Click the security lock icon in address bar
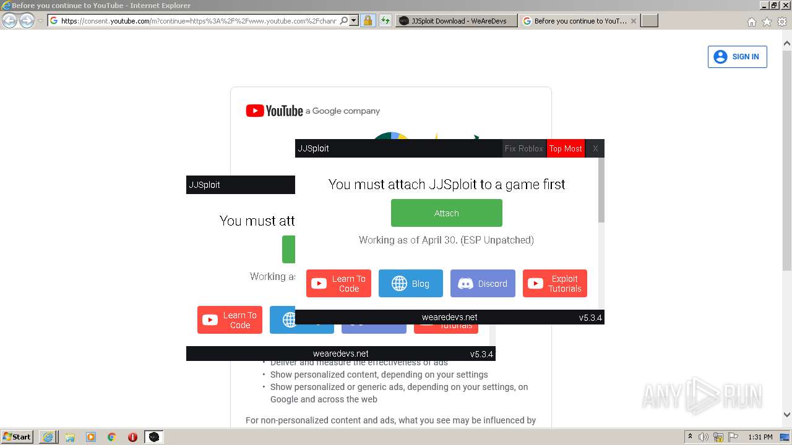Screen dimensions: 792x445 (x=368, y=21)
